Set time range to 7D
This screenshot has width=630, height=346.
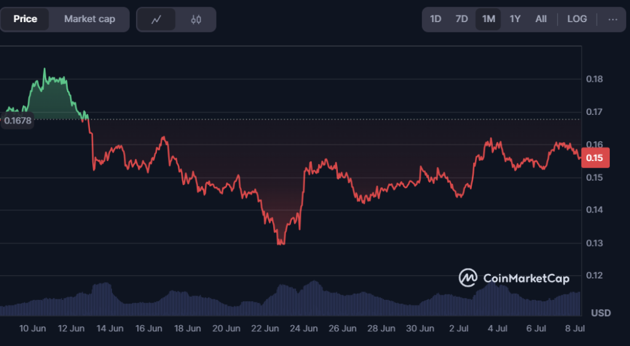(x=461, y=19)
